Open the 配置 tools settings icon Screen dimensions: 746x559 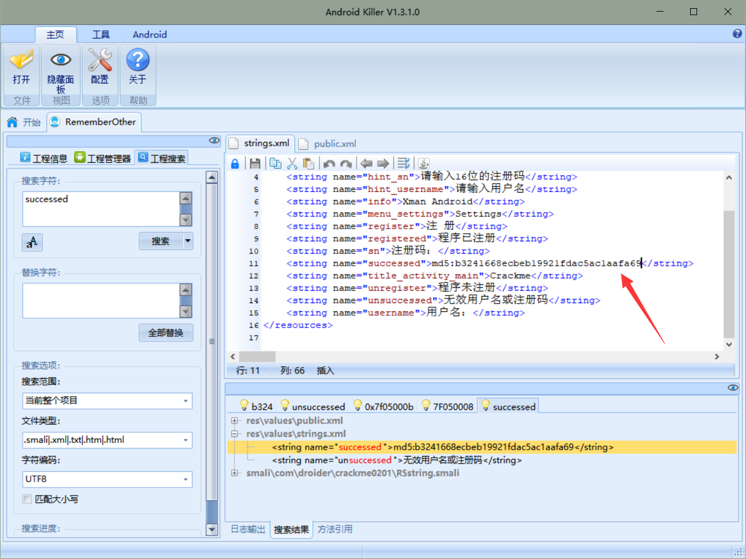click(100, 60)
